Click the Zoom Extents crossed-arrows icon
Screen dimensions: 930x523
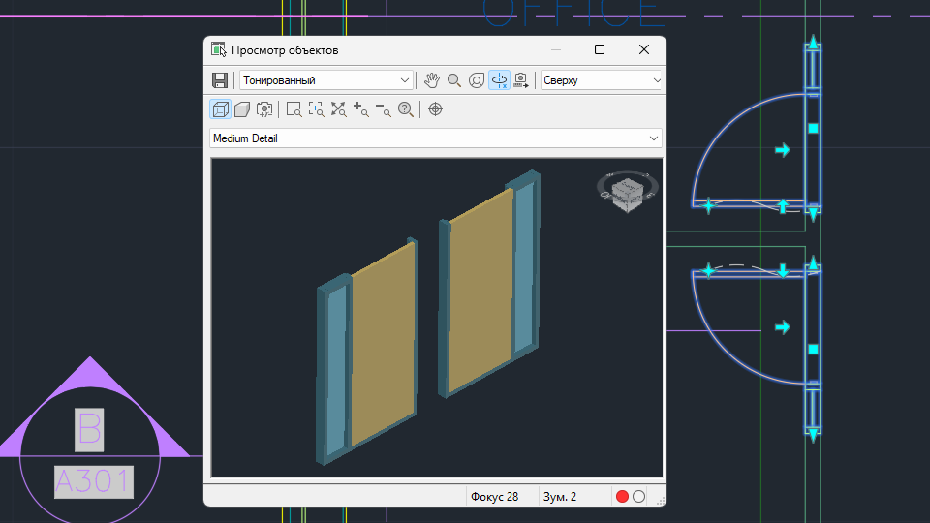pyautogui.click(x=339, y=109)
